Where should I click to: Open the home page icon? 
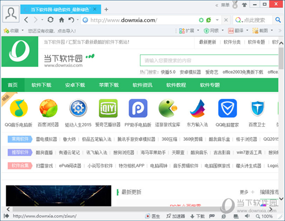(x=62, y=20)
